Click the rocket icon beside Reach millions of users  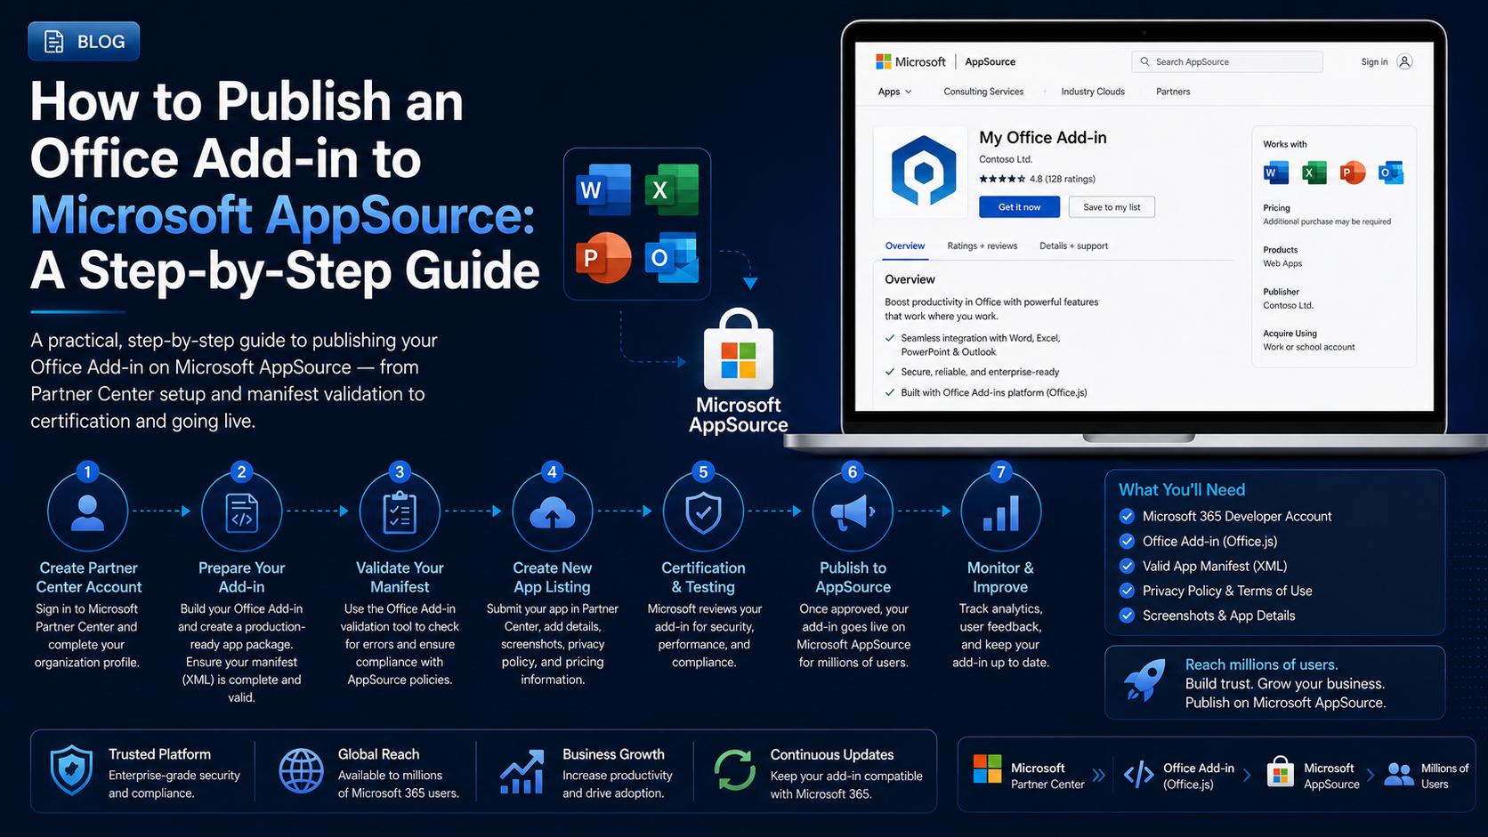tap(1144, 681)
